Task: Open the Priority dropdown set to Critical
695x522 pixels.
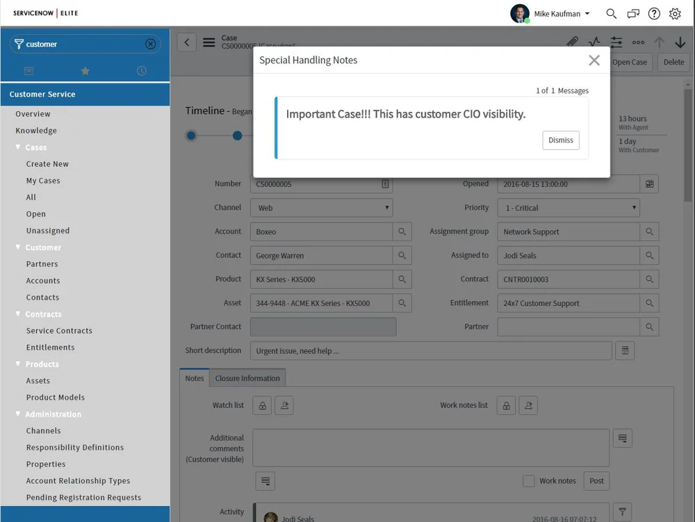Action: pos(569,207)
